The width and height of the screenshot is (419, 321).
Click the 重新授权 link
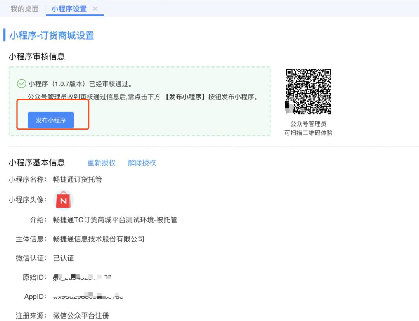pyautogui.click(x=102, y=163)
